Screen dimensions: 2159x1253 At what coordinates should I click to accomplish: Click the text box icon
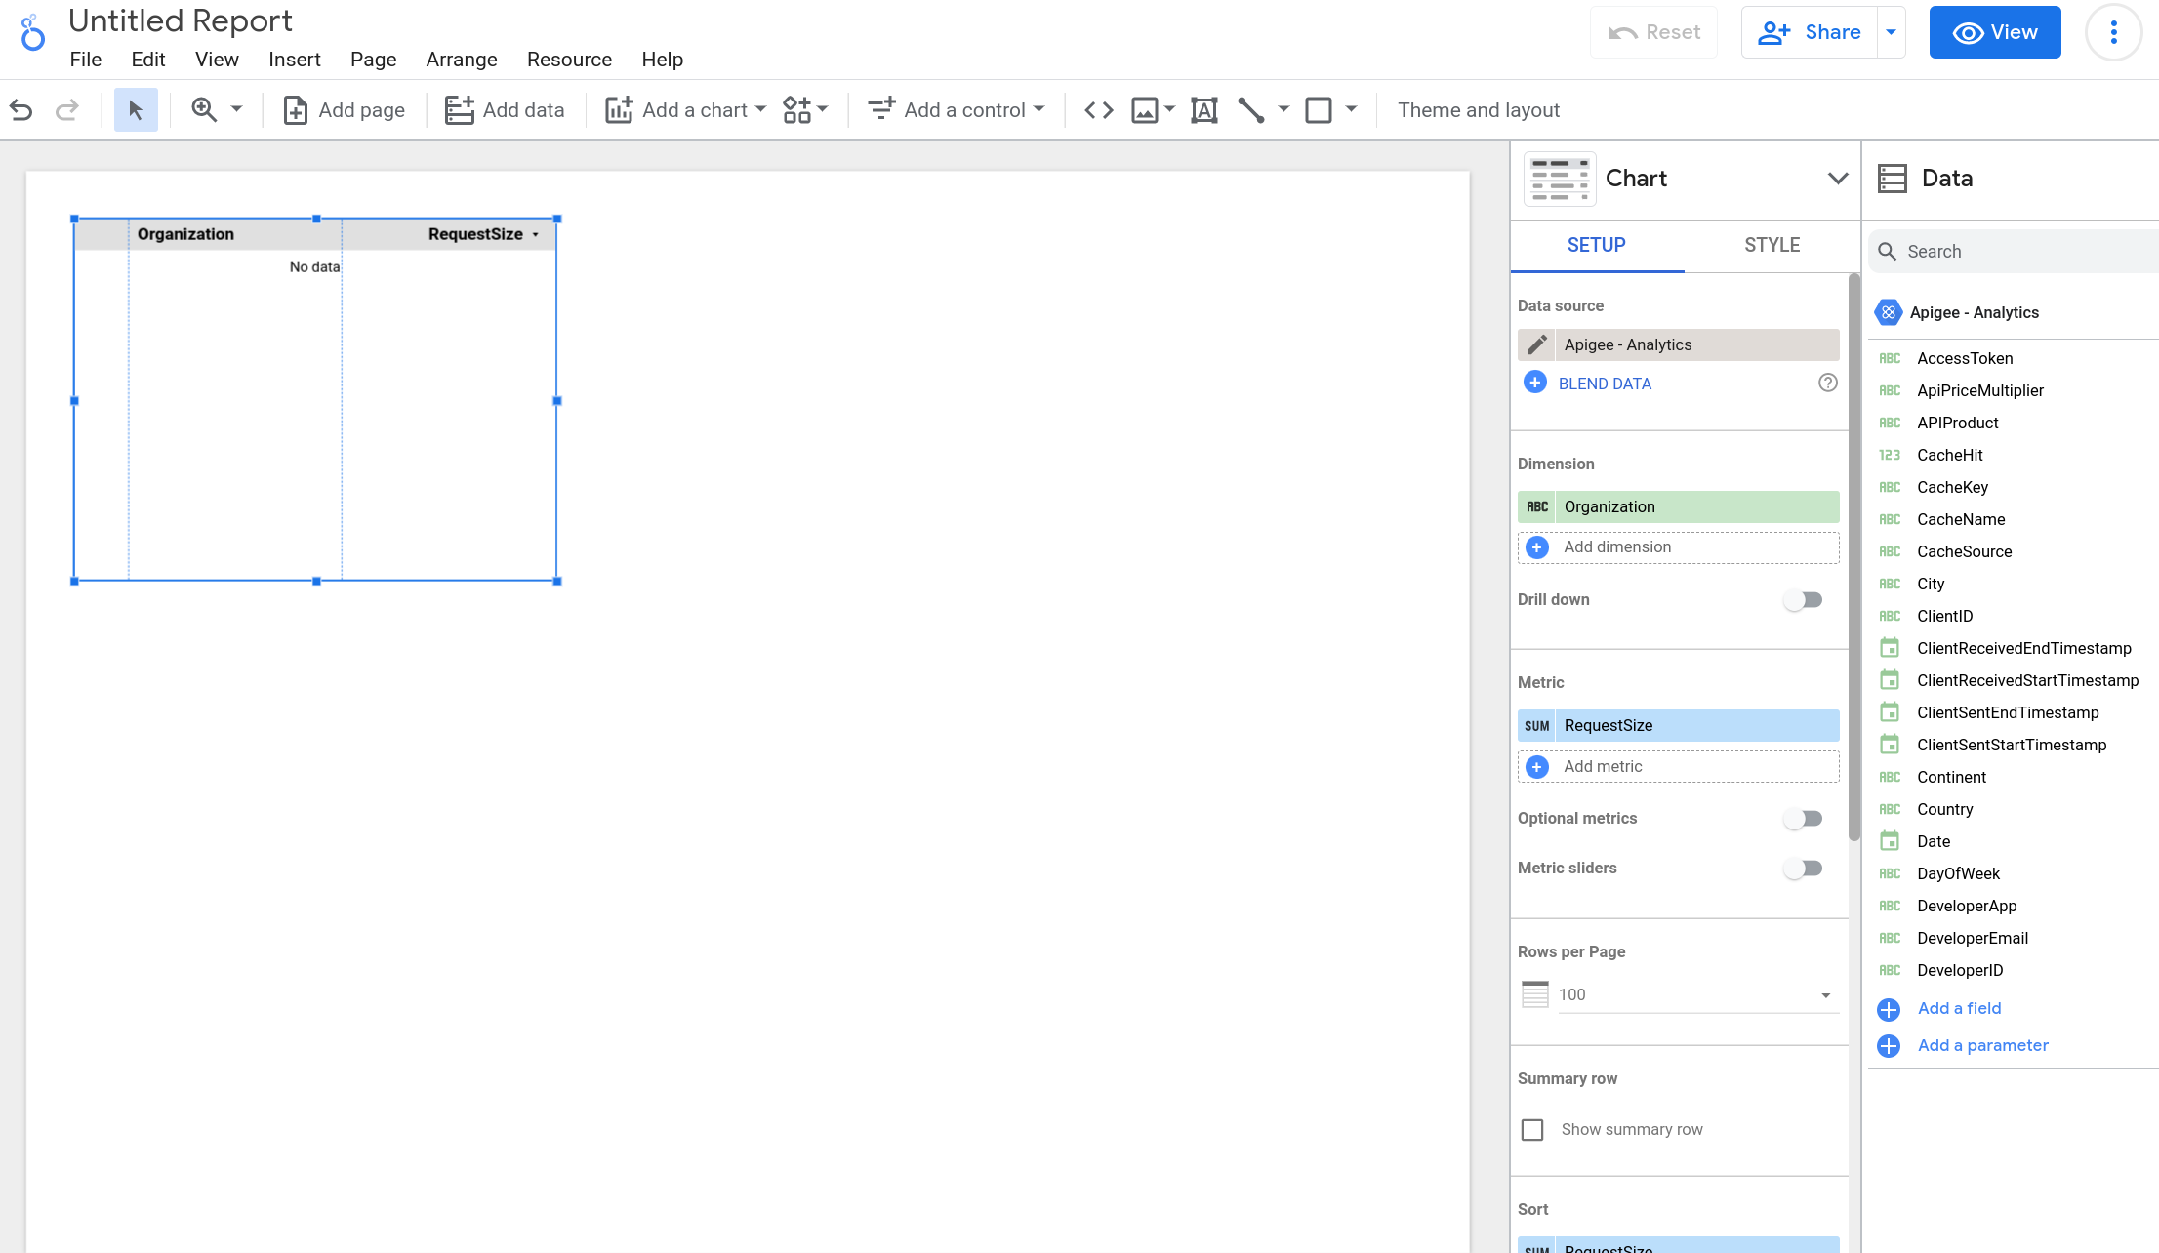(1202, 109)
